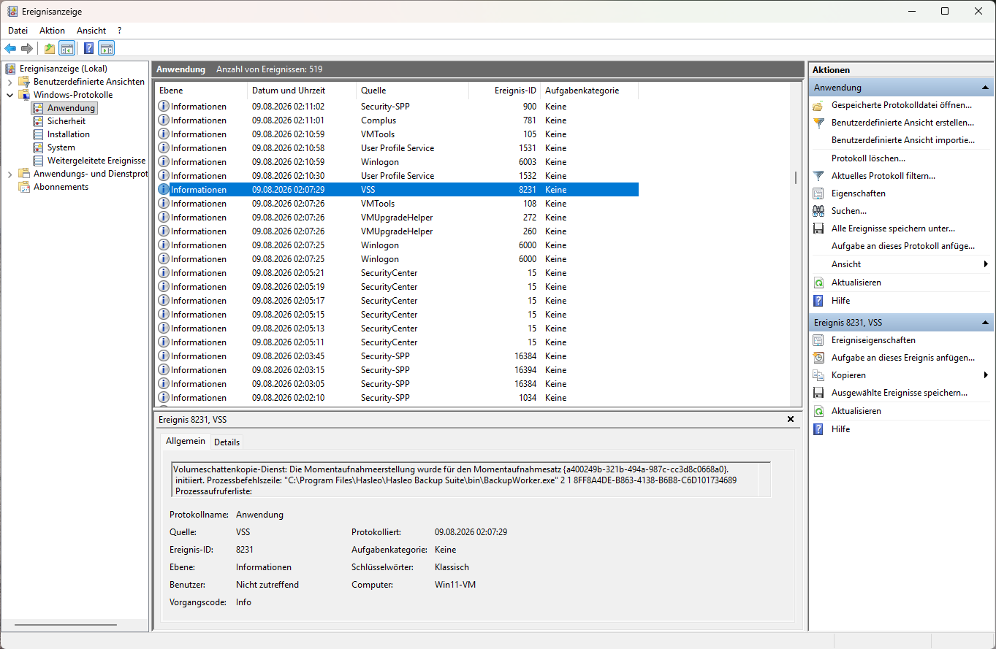996x649 pixels.
Task: Click Aufgabe an dieses Protokoll anfügen action
Action: 903,246
